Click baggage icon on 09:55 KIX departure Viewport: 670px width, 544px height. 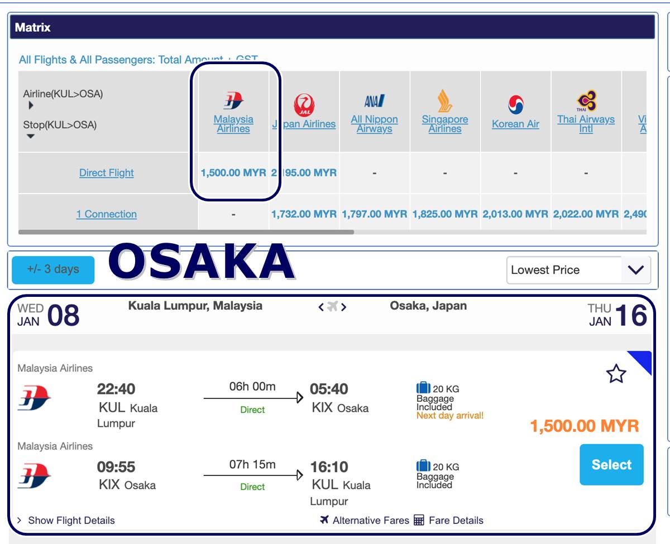coord(423,466)
